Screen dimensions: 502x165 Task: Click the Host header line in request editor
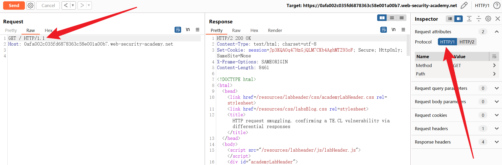pos(91,44)
